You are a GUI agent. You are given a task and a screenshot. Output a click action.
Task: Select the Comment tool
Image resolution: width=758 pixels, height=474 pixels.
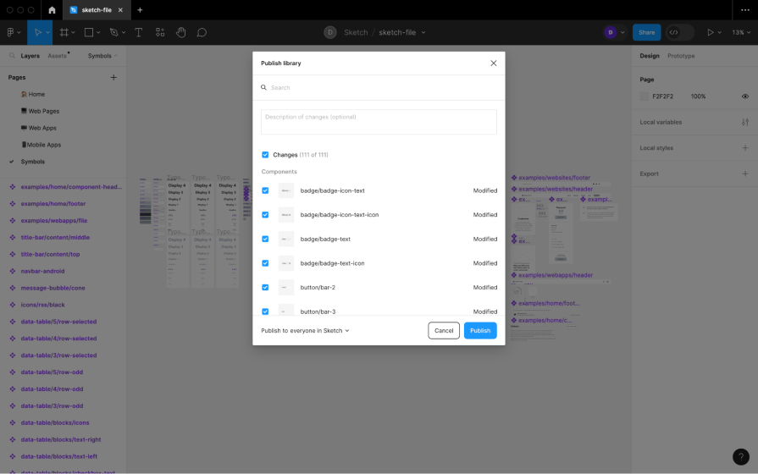pos(202,32)
